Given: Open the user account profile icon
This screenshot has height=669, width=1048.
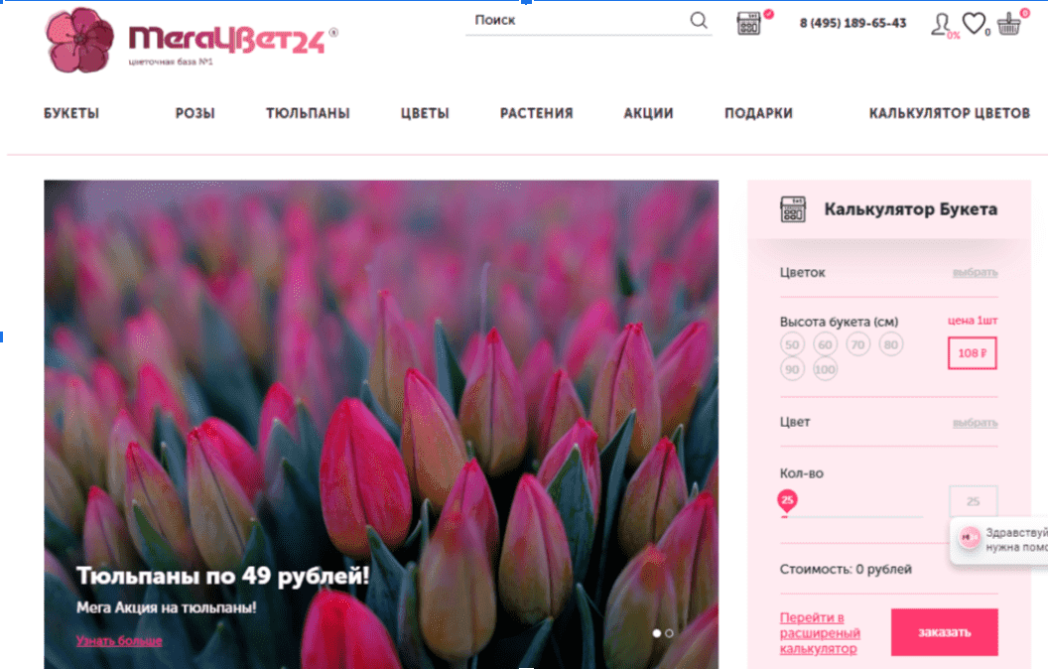Looking at the screenshot, I should (941, 24).
